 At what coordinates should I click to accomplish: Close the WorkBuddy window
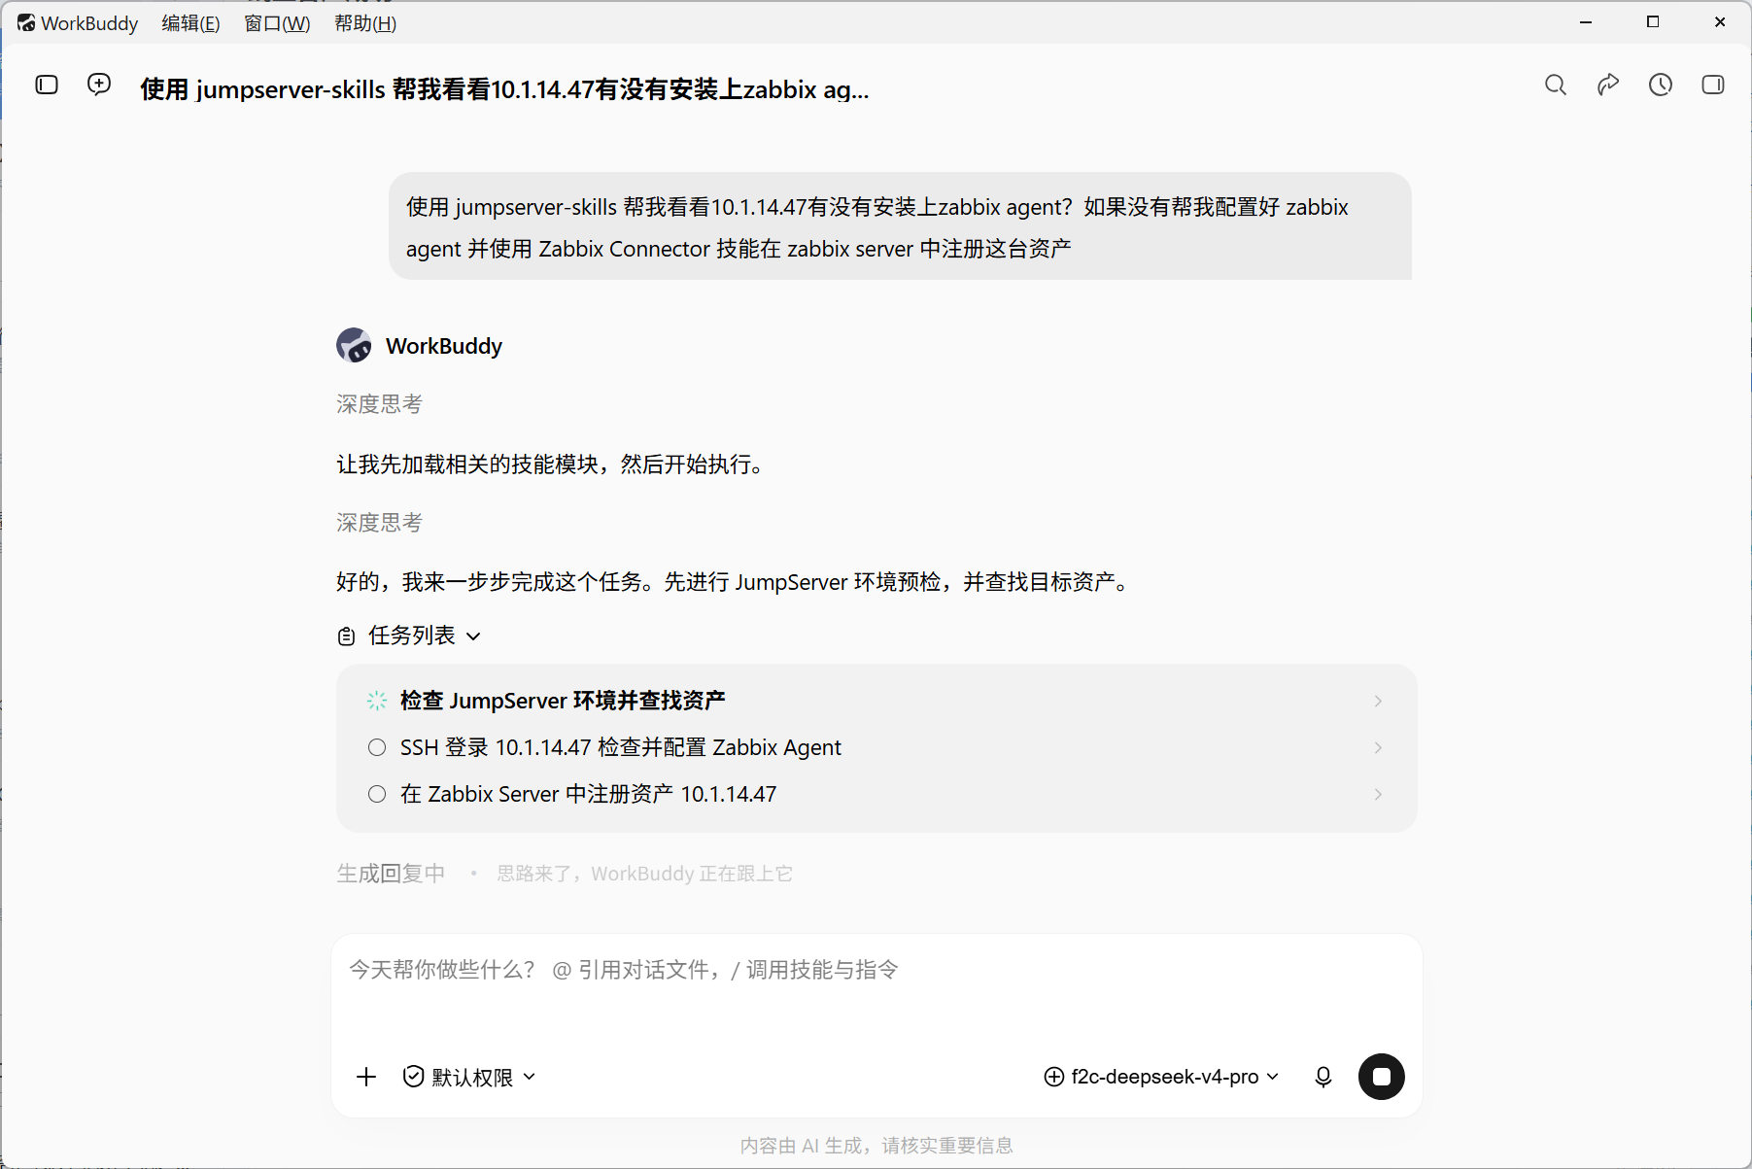[1720, 21]
